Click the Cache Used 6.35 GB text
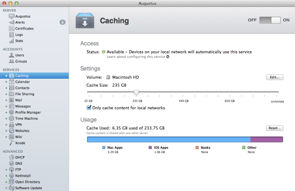Image resolution: width=295 pixels, height=191 pixels. coord(125,128)
